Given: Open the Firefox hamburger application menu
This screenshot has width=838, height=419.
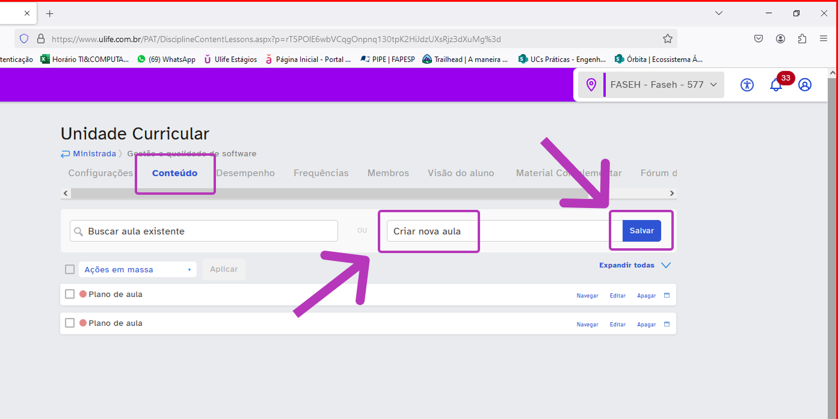Looking at the screenshot, I should click(x=824, y=39).
